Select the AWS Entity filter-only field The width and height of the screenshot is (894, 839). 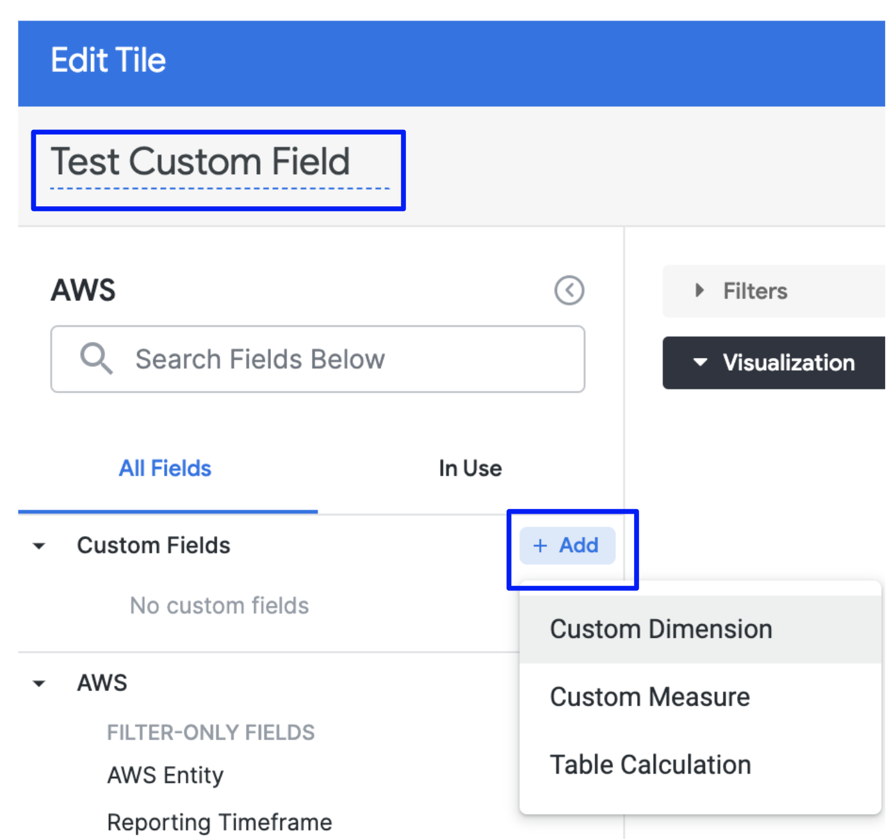point(165,776)
